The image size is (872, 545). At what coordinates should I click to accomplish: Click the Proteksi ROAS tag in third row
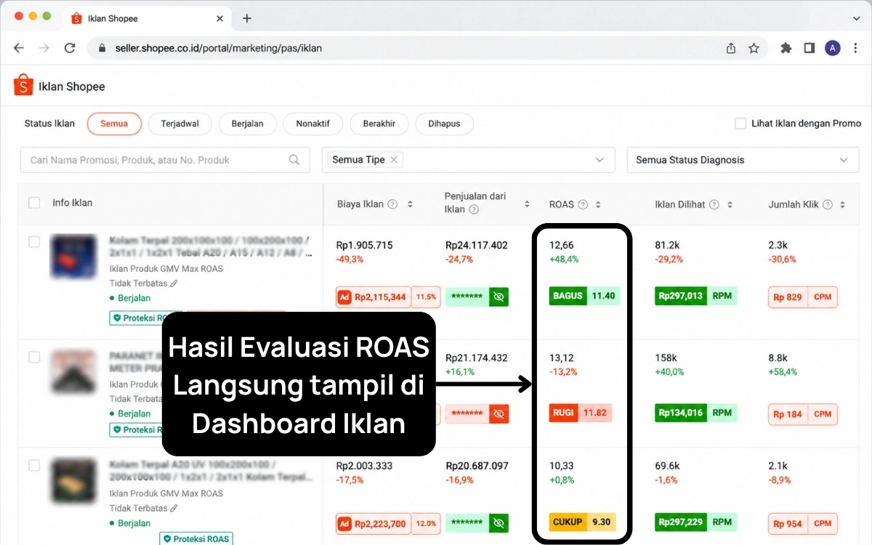point(196,538)
